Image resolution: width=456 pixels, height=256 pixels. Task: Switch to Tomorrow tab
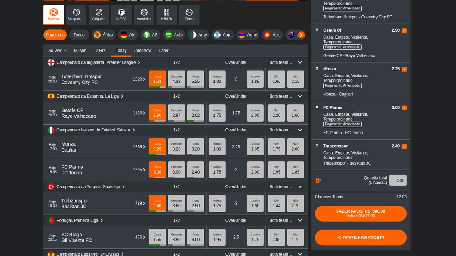pos(142,51)
